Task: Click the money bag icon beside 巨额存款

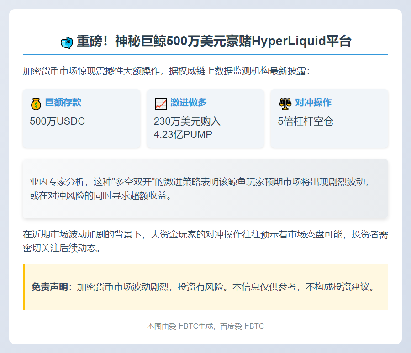Action: coord(36,104)
